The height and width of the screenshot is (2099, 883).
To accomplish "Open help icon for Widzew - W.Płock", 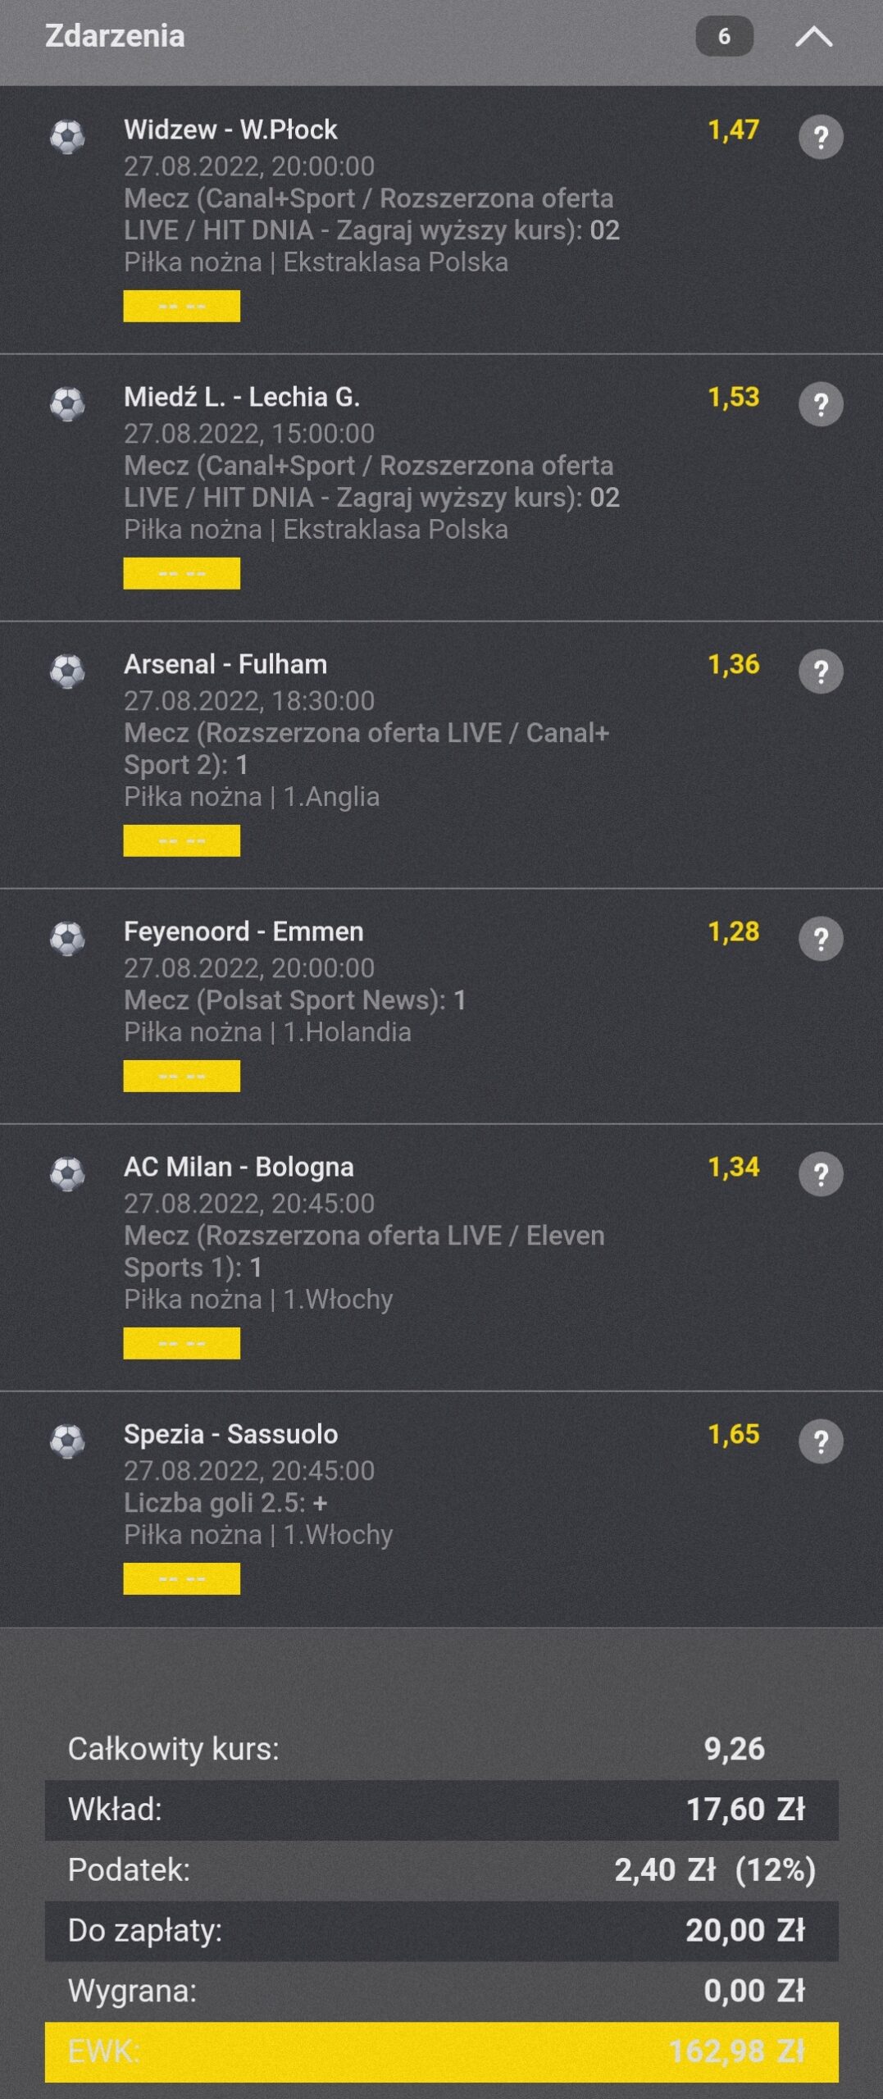I will click(x=821, y=137).
